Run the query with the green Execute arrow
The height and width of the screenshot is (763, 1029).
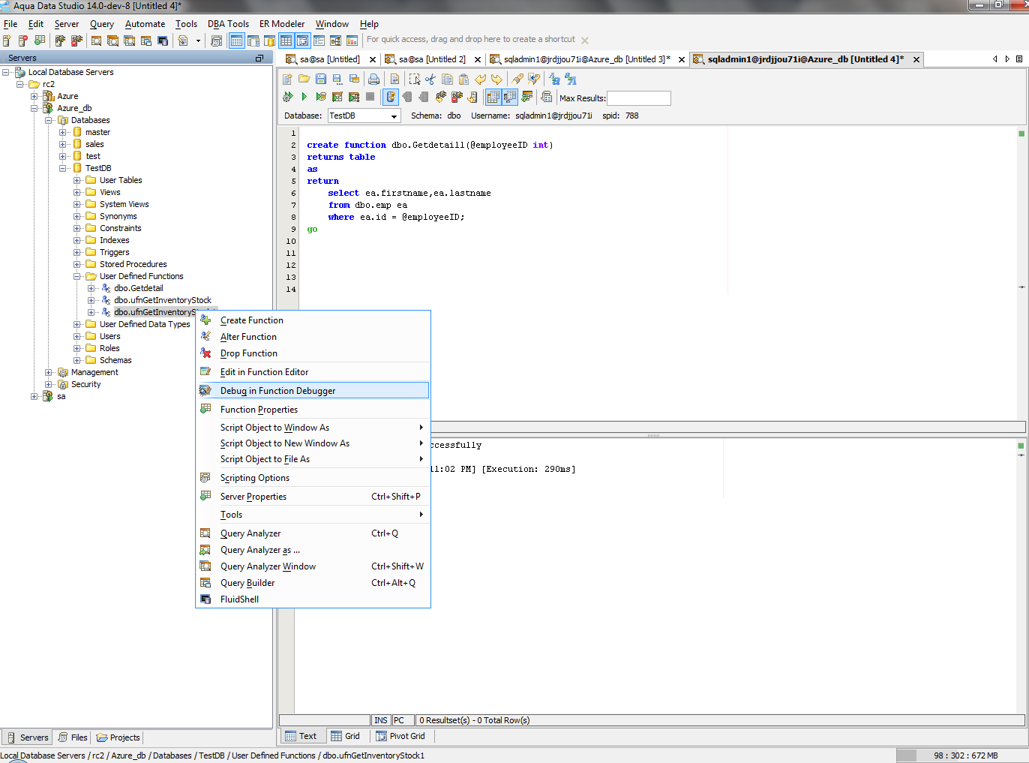point(304,97)
